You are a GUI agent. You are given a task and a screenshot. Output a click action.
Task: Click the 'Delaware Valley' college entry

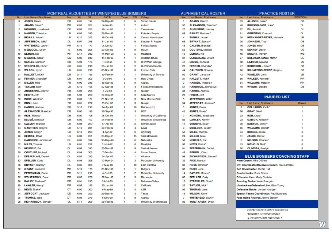(150, 181)
